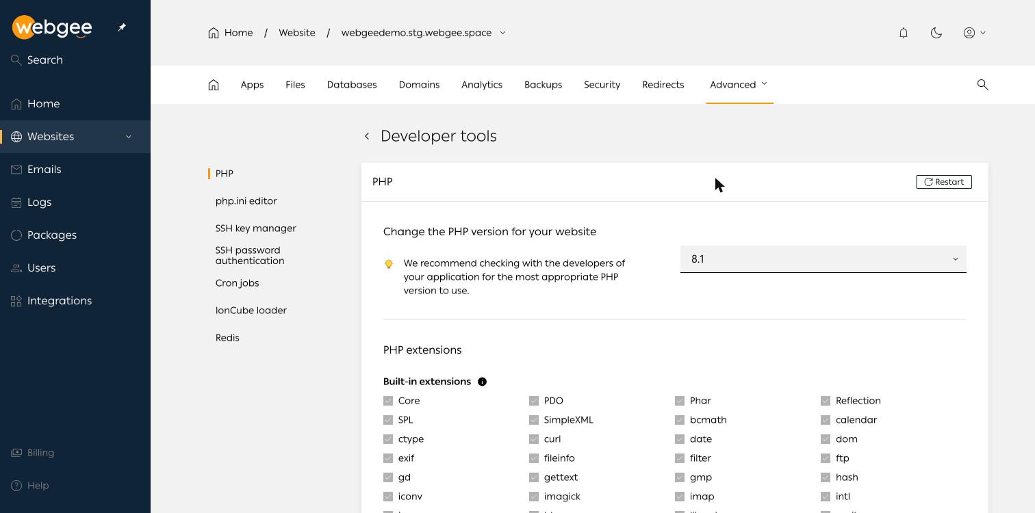Unpin the sidebar with pin icon
This screenshot has width=1035, height=513.
122,27
